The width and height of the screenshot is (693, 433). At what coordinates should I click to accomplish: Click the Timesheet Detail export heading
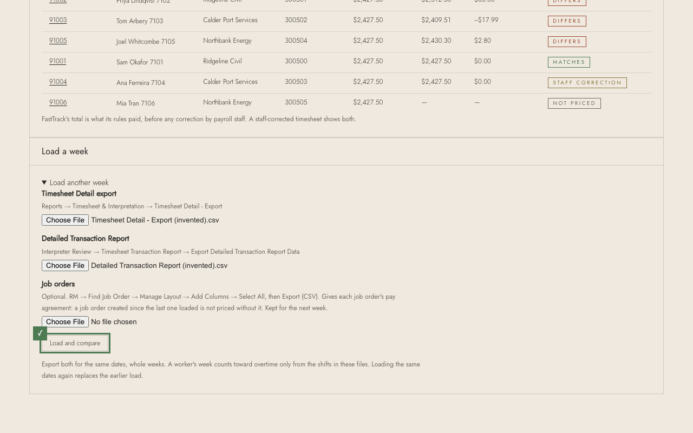[x=79, y=194]
